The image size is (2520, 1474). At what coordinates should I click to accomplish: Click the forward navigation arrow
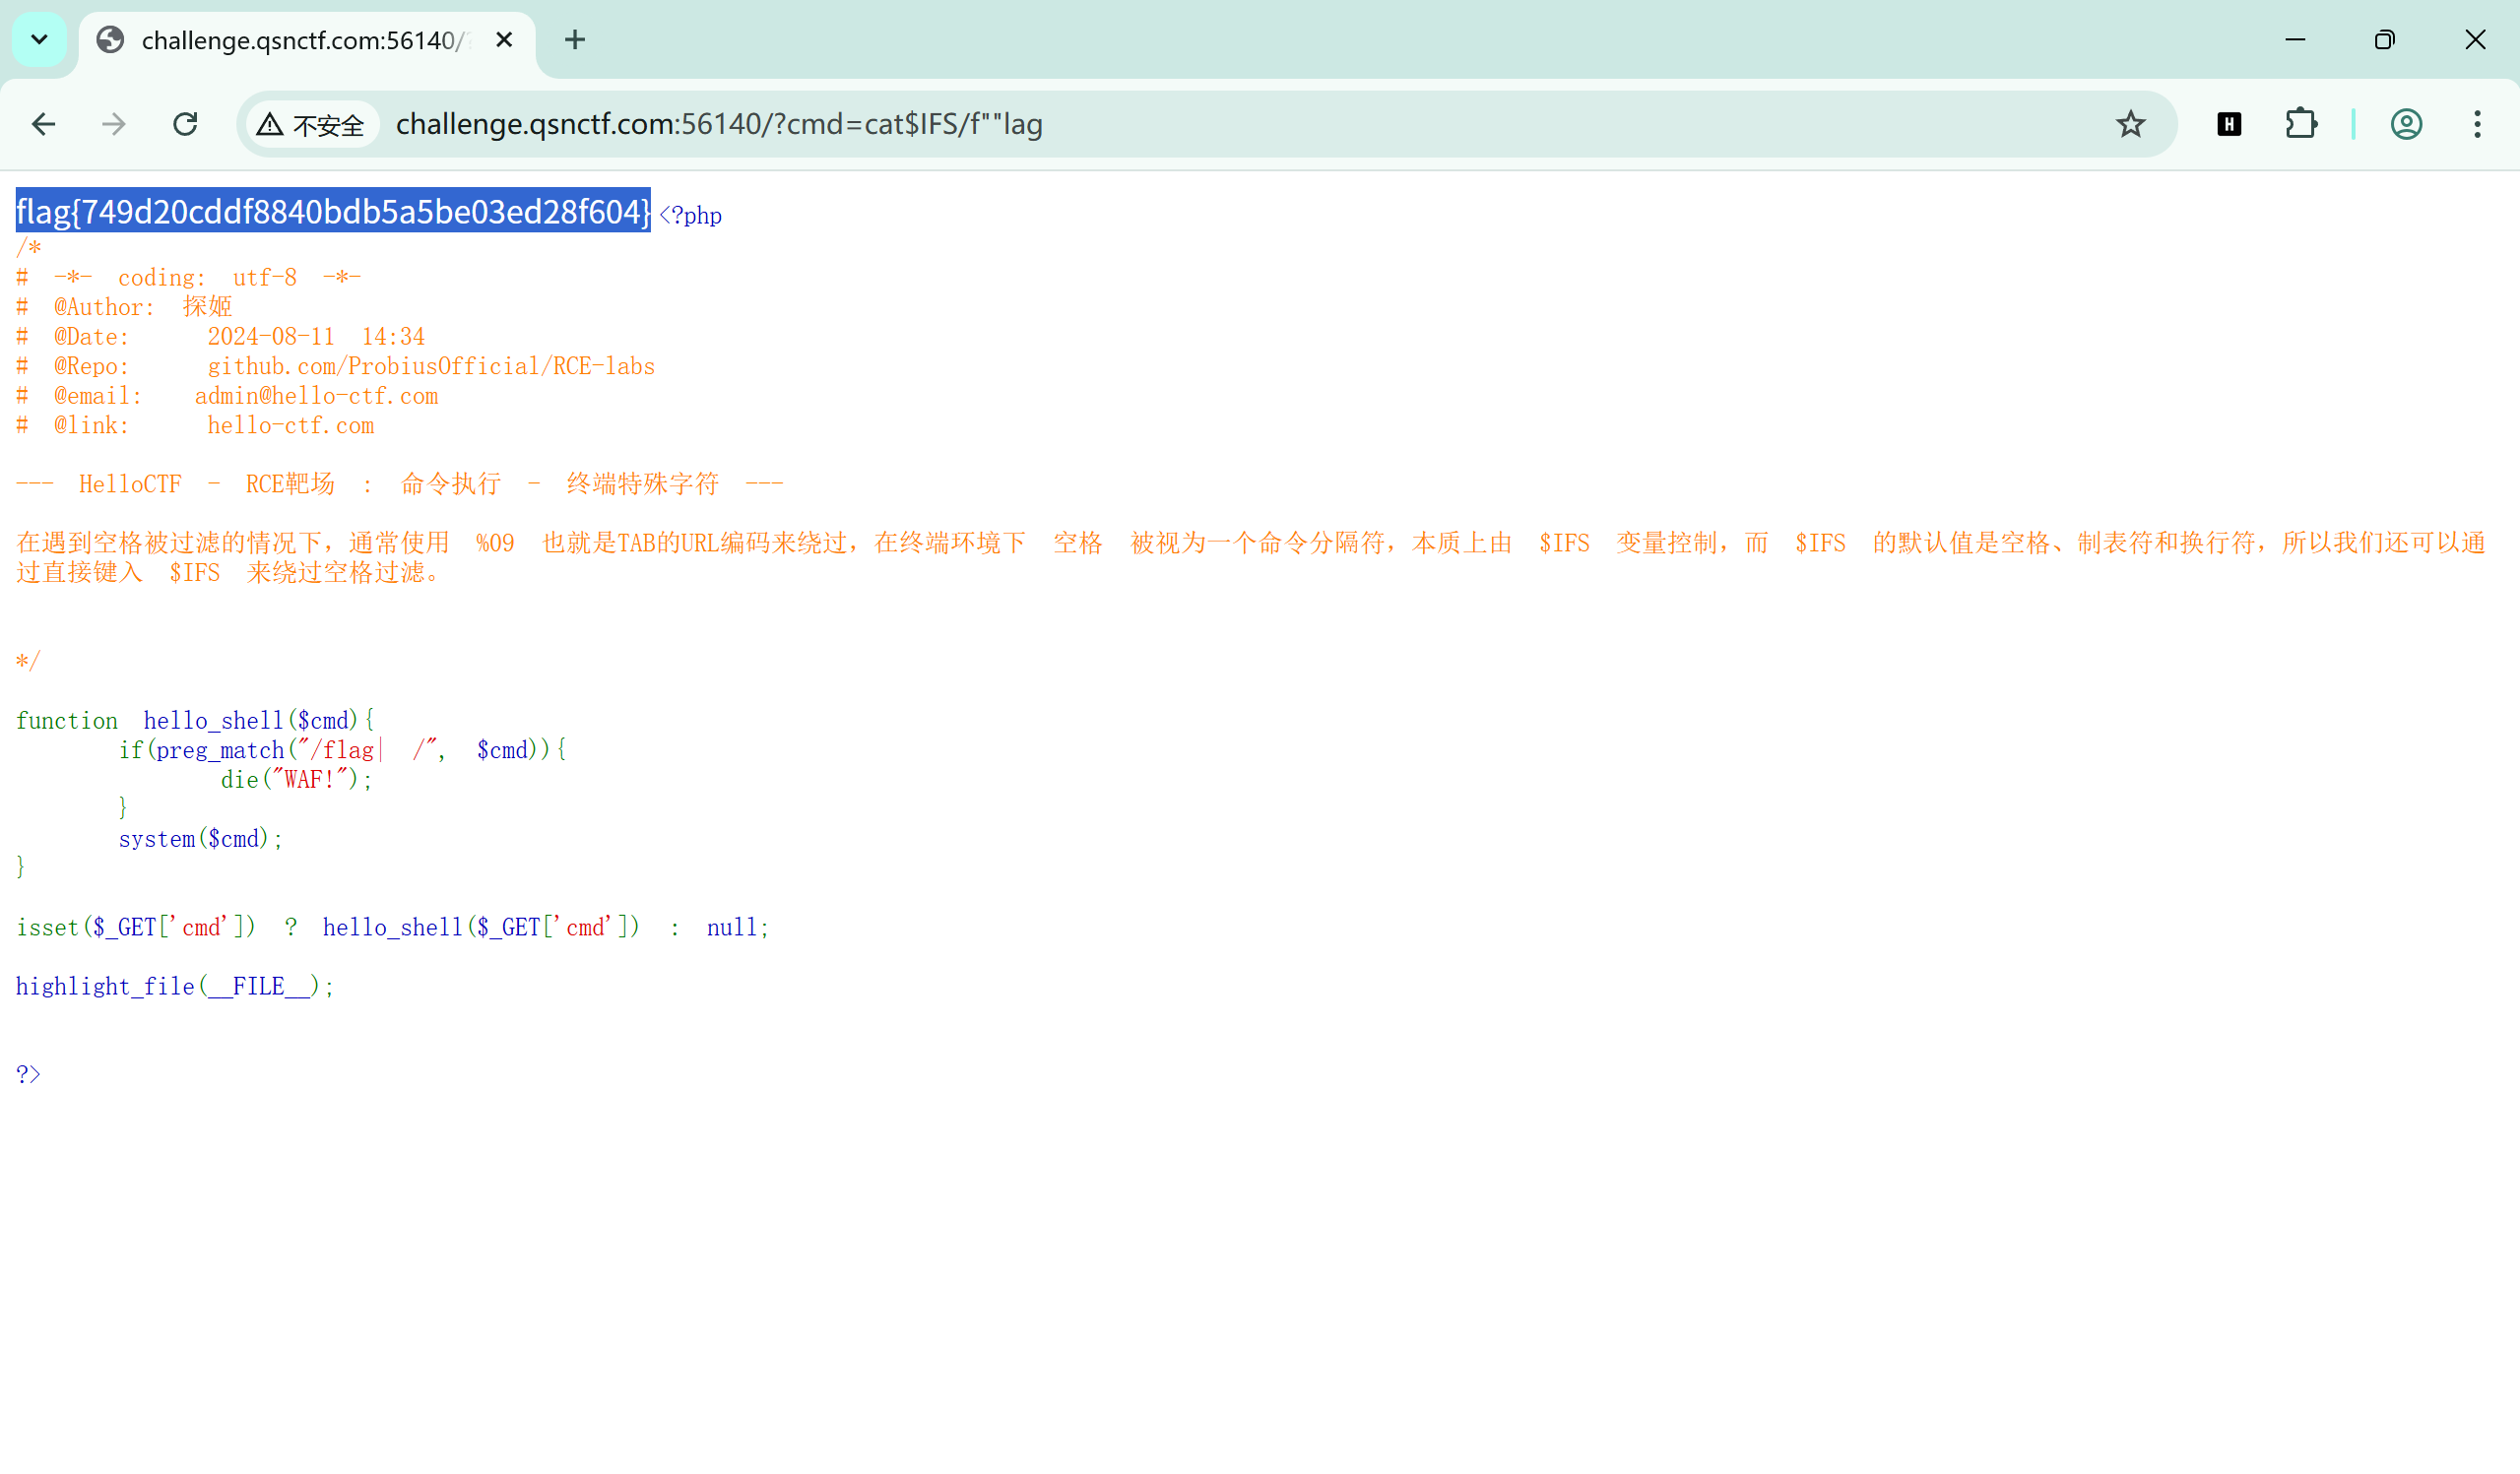(114, 124)
